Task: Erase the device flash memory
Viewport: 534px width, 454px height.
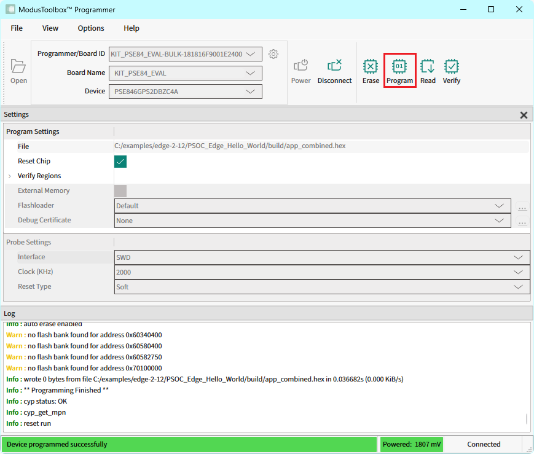Action: click(371, 71)
